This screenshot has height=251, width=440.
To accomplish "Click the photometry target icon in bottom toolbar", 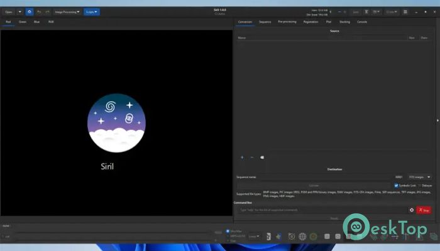I will (292, 237).
